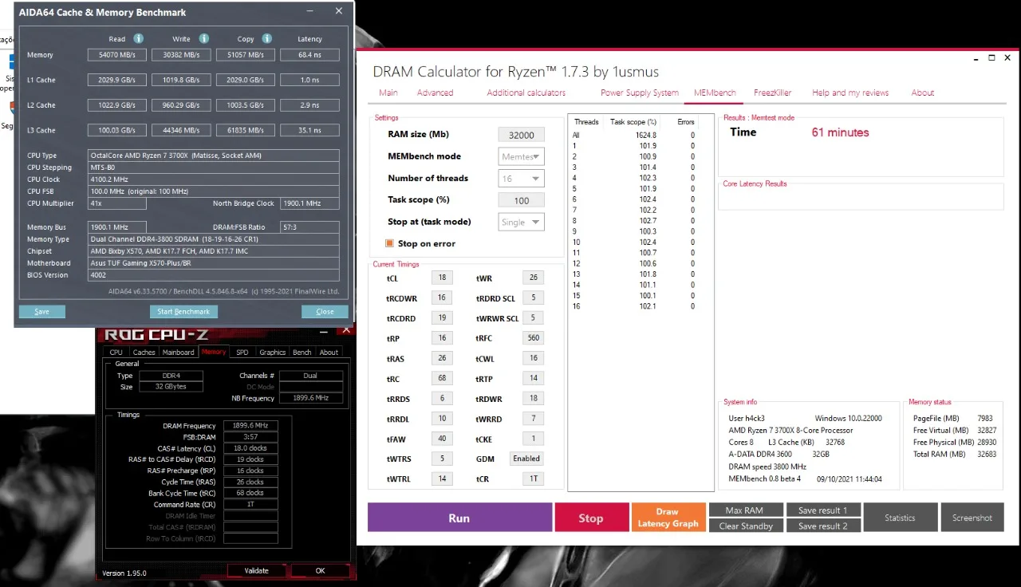This screenshot has width=1021, height=587.
Task: Click the RAM size (Mb) field
Action: tap(522, 135)
